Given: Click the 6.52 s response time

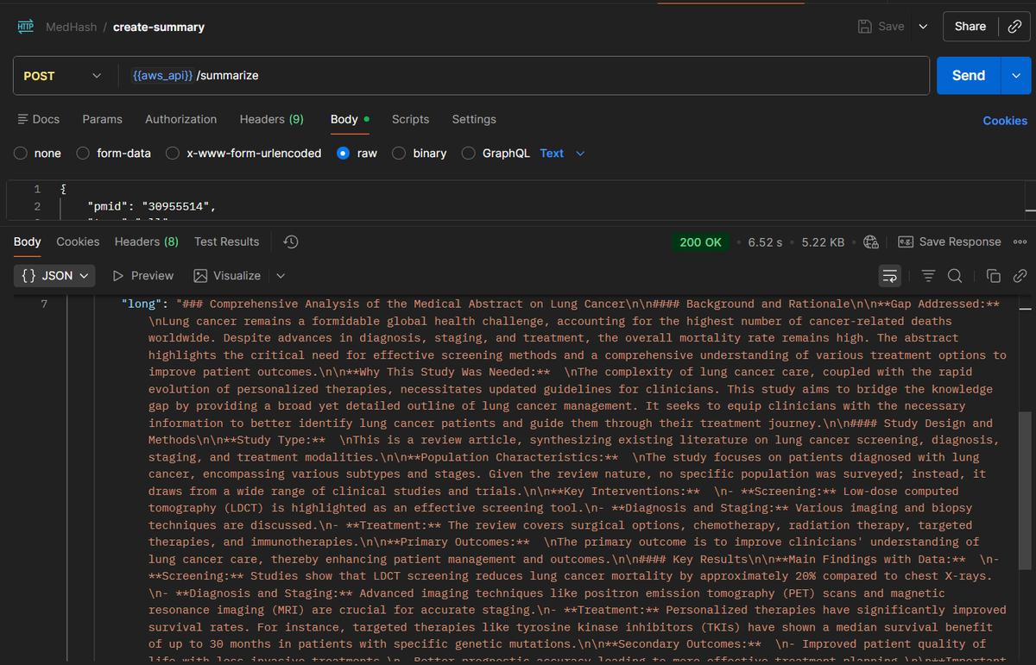Looking at the screenshot, I should click(x=764, y=242).
